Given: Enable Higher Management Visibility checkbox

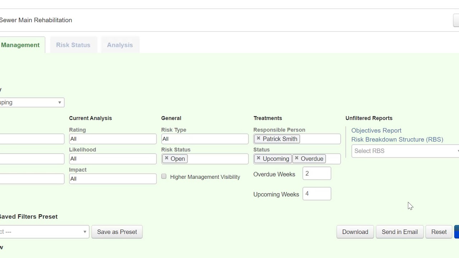Looking at the screenshot, I should click(164, 176).
